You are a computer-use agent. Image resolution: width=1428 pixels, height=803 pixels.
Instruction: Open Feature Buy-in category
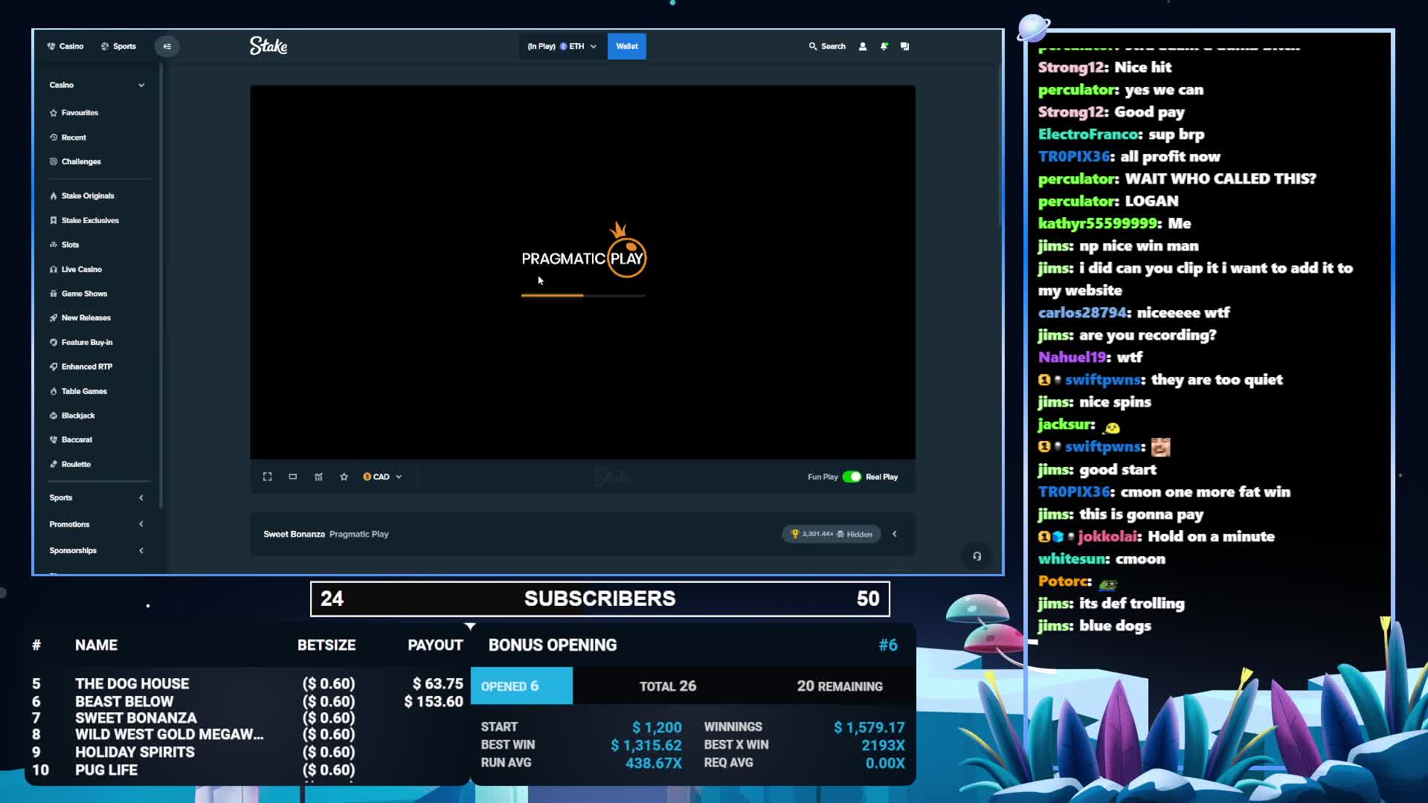pyautogui.click(x=87, y=343)
